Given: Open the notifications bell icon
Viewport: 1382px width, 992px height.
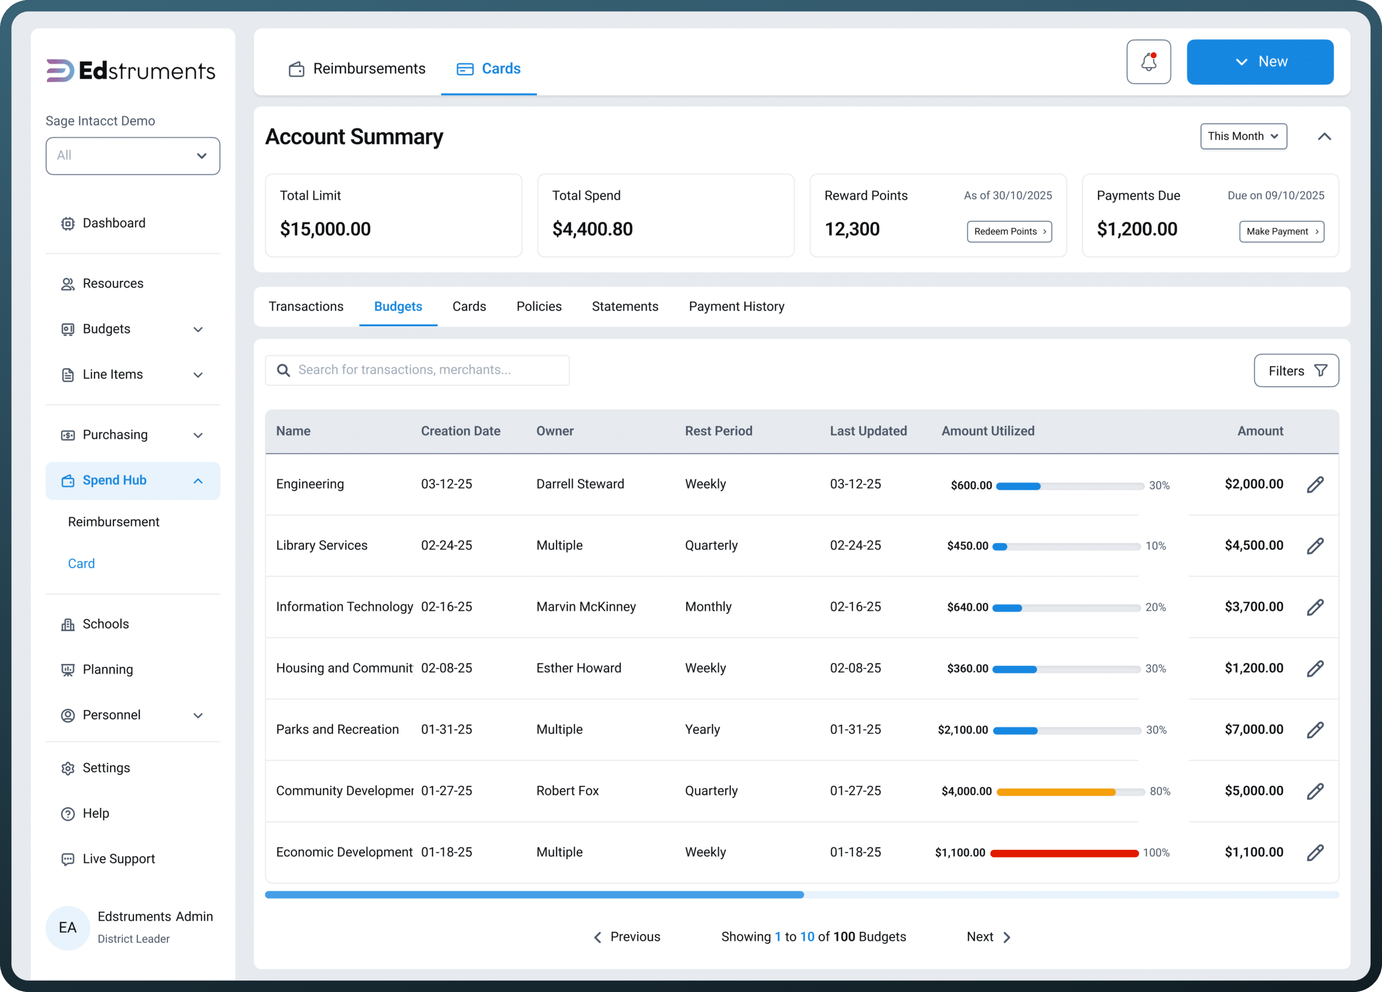Looking at the screenshot, I should click(1148, 62).
